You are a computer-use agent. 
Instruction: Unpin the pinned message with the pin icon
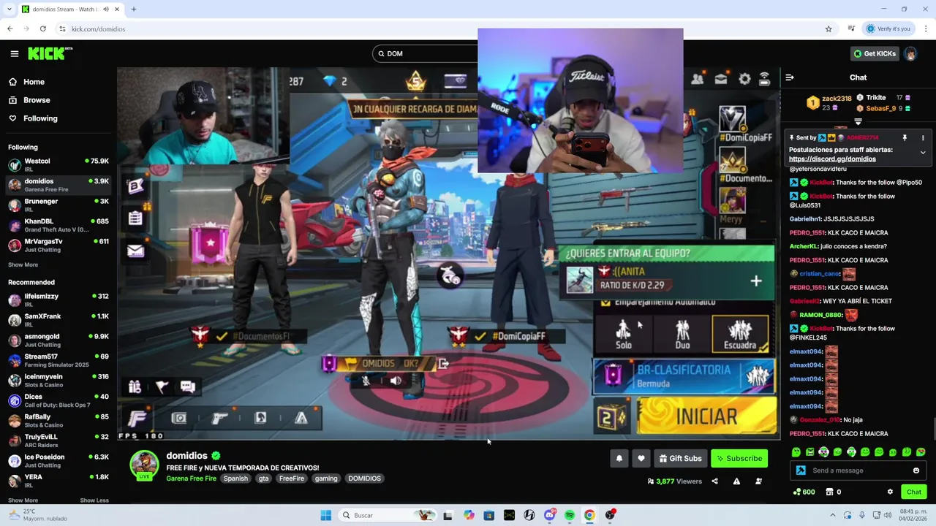[905, 138]
